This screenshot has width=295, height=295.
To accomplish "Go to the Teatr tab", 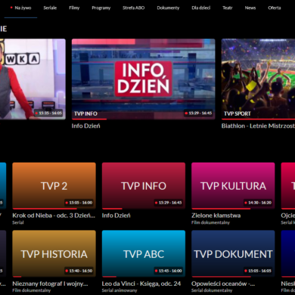I will coord(228,8).
